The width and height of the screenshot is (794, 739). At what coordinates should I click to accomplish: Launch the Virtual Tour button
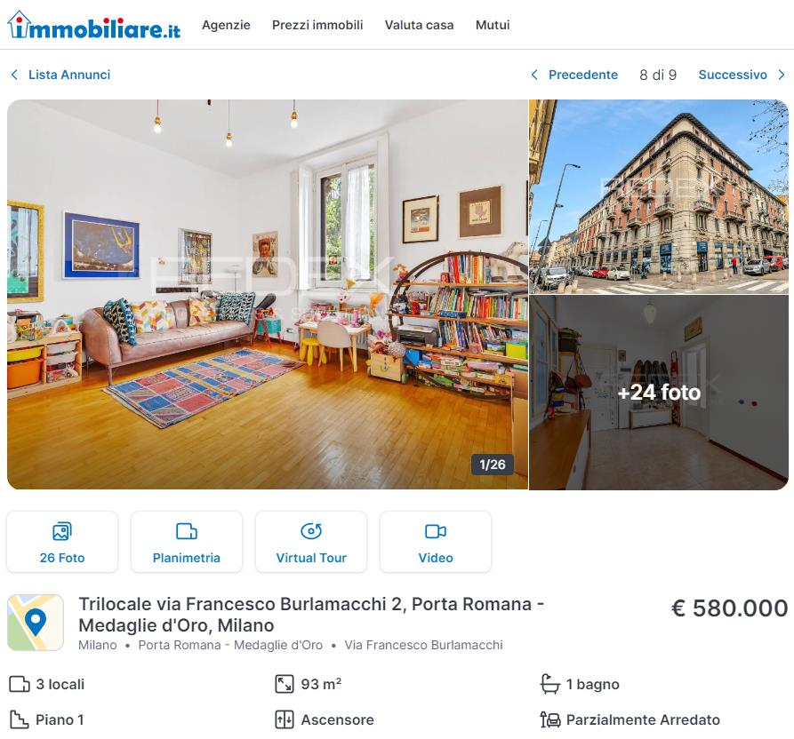tap(311, 542)
